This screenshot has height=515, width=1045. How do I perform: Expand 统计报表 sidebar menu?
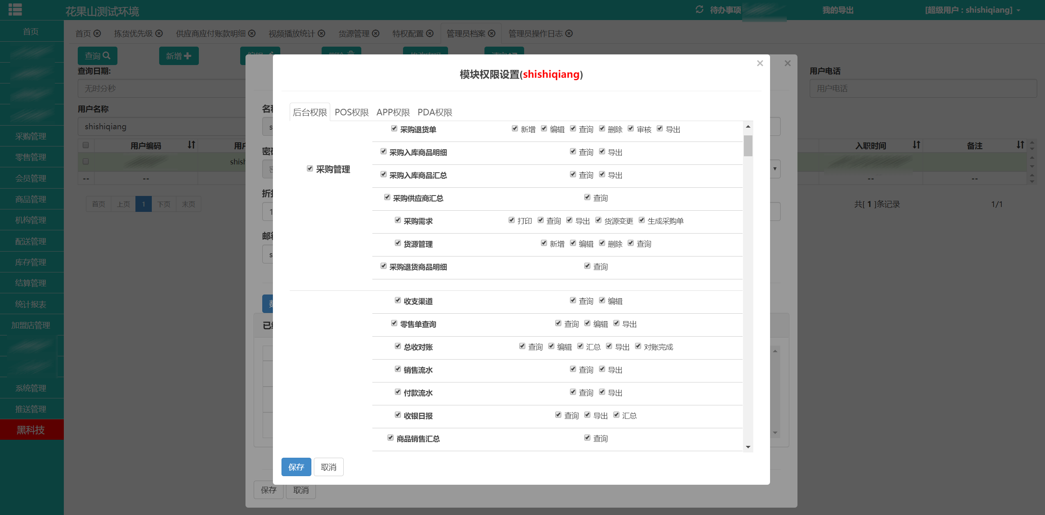pyautogui.click(x=31, y=304)
